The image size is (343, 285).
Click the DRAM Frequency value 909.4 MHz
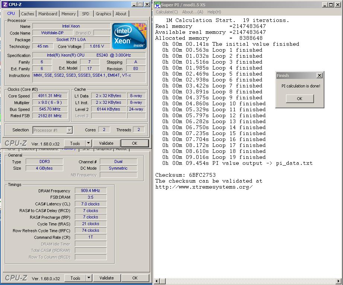click(x=90, y=190)
